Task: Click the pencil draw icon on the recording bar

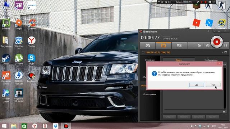Action: (198, 2)
